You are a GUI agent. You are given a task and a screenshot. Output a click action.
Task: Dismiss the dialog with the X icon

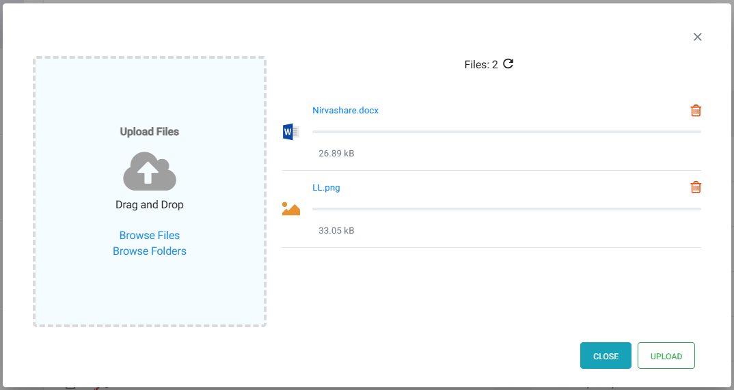(x=697, y=37)
